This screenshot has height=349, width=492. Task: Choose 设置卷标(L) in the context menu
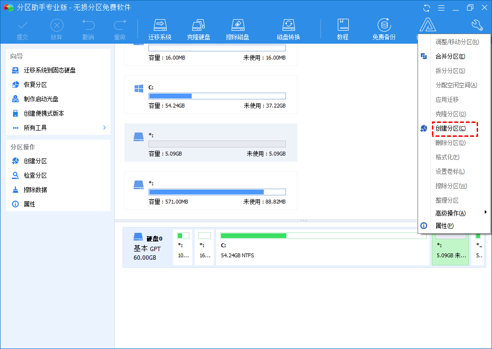pyautogui.click(x=455, y=172)
